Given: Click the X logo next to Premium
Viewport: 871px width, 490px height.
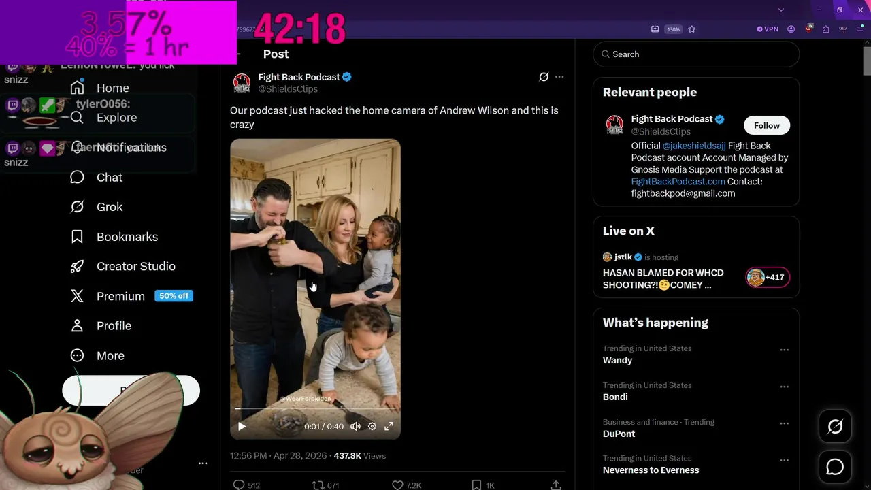Looking at the screenshot, I should tap(77, 296).
